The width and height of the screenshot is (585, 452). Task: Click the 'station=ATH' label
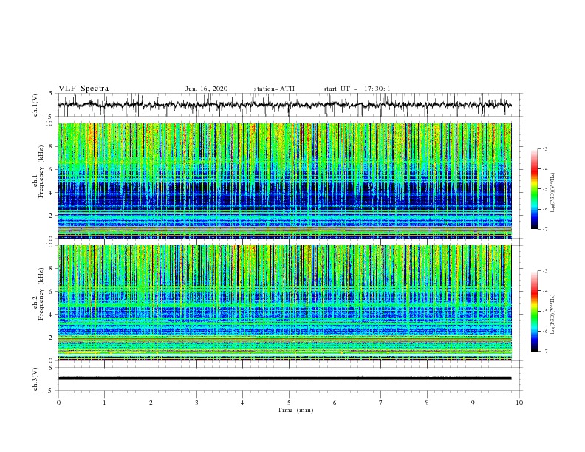coord(274,89)
